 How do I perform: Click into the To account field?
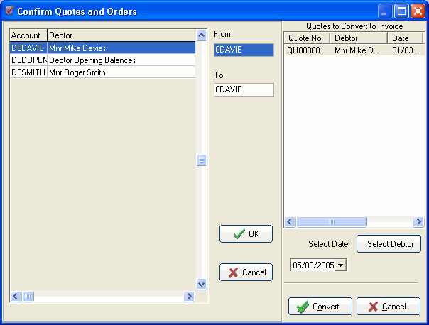point(244,89)
